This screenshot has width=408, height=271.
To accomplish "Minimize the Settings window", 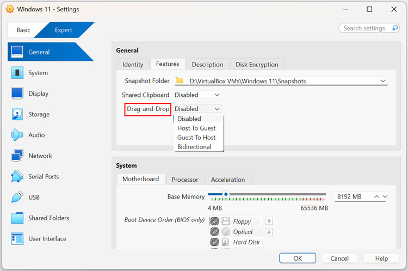I will pyautogui.click(x=345, y=9).
